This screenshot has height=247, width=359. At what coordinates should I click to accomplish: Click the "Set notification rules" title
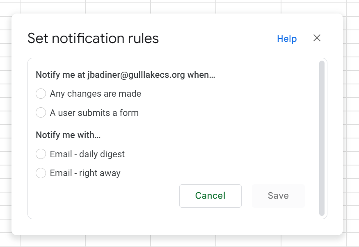93,39
